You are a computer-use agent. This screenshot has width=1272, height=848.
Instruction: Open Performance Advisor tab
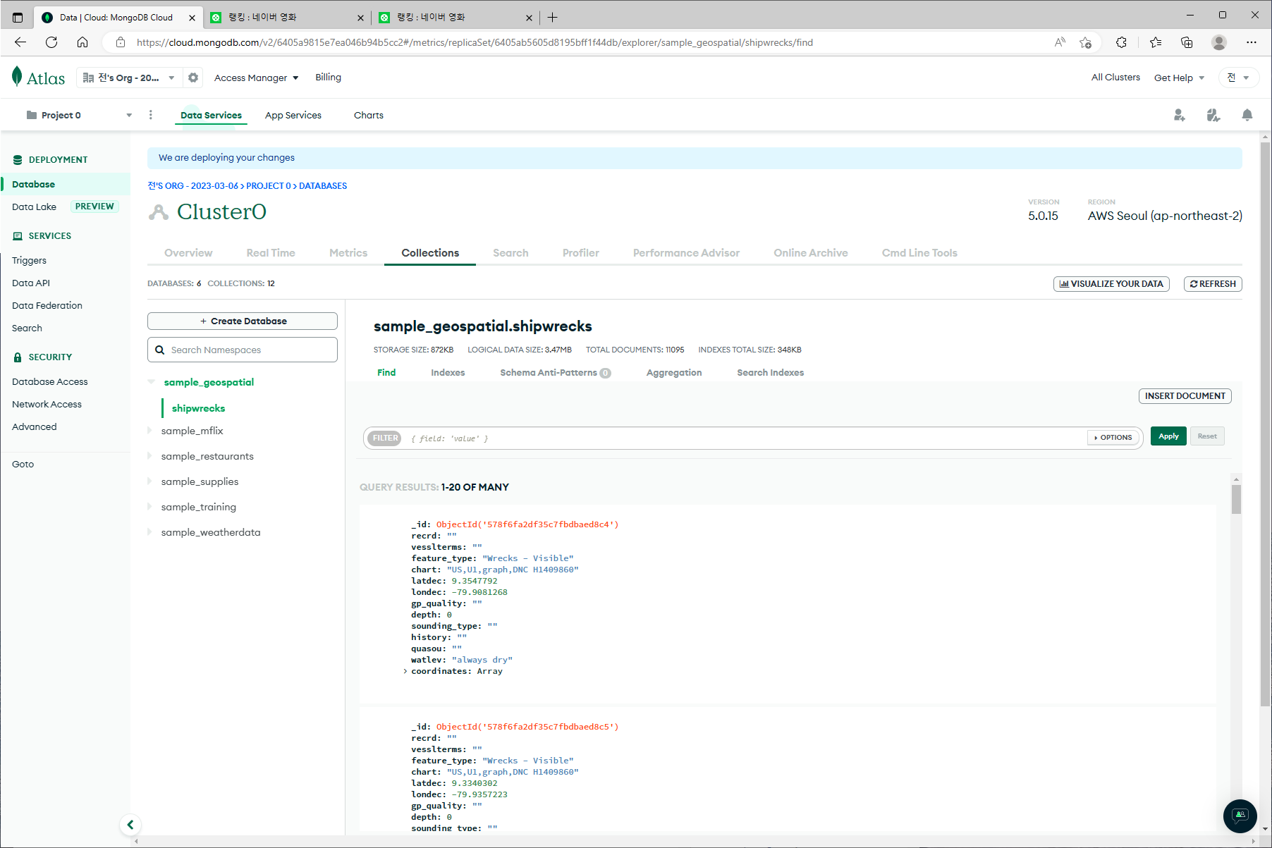pos(686,253)
